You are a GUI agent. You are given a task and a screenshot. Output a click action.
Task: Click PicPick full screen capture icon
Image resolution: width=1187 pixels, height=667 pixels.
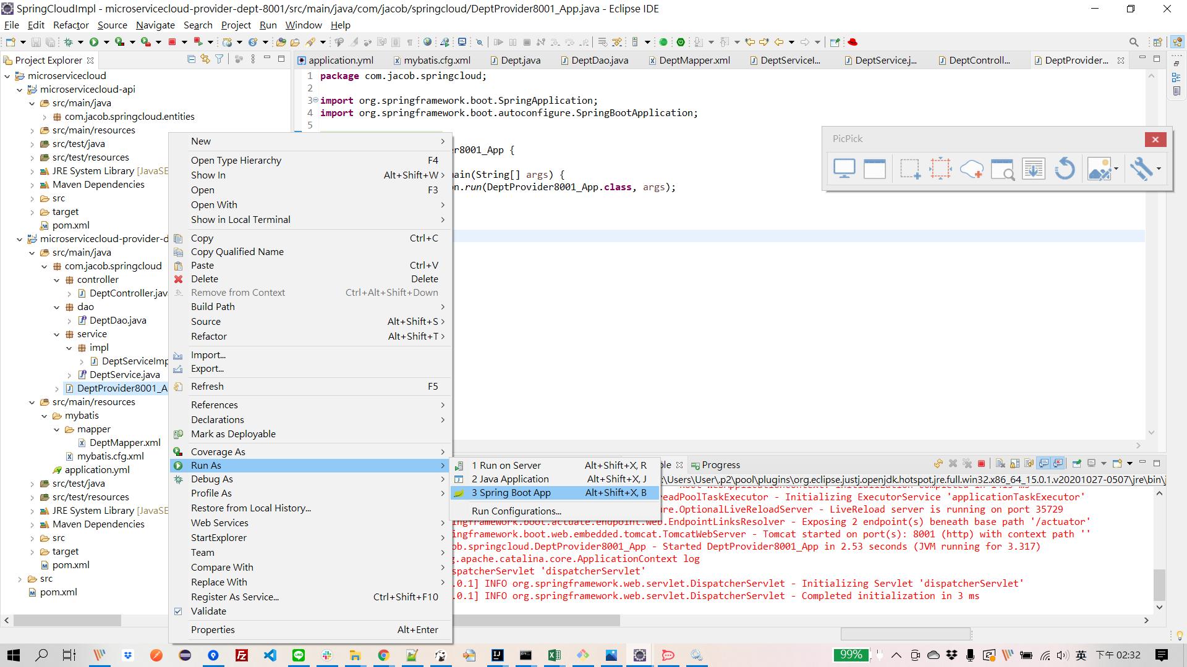click(x=845, y=169)
